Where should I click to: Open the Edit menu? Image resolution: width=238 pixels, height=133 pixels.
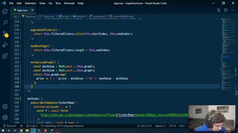[x=19, y=3]
